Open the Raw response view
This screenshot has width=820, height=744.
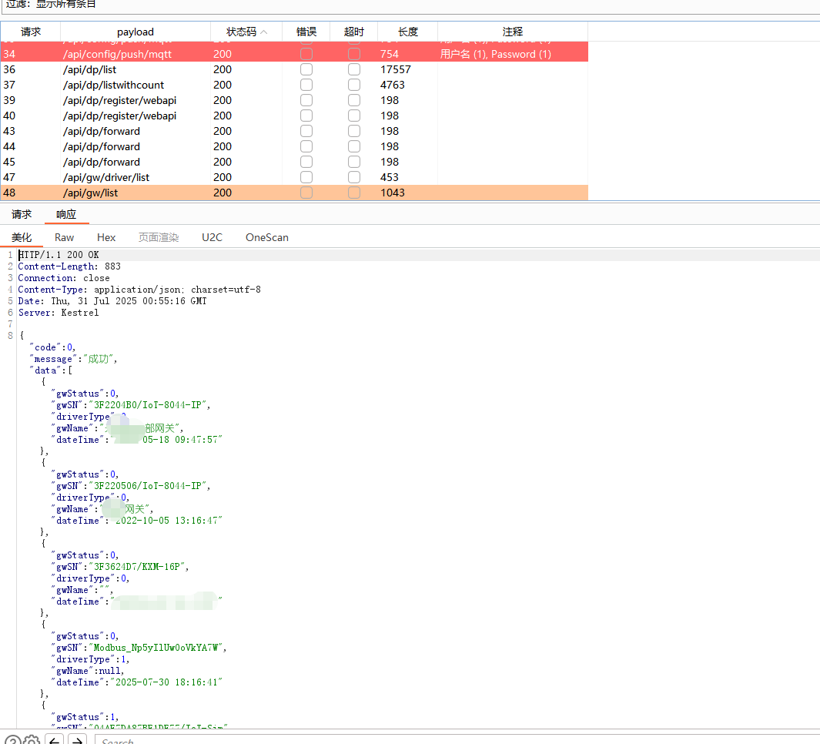(65, 237)
